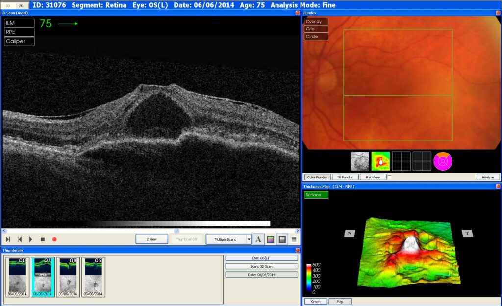Screen dimensions: 502x306
Task: Close the B-Scan (Axial) panel
Action: click(x=298, y=13)
